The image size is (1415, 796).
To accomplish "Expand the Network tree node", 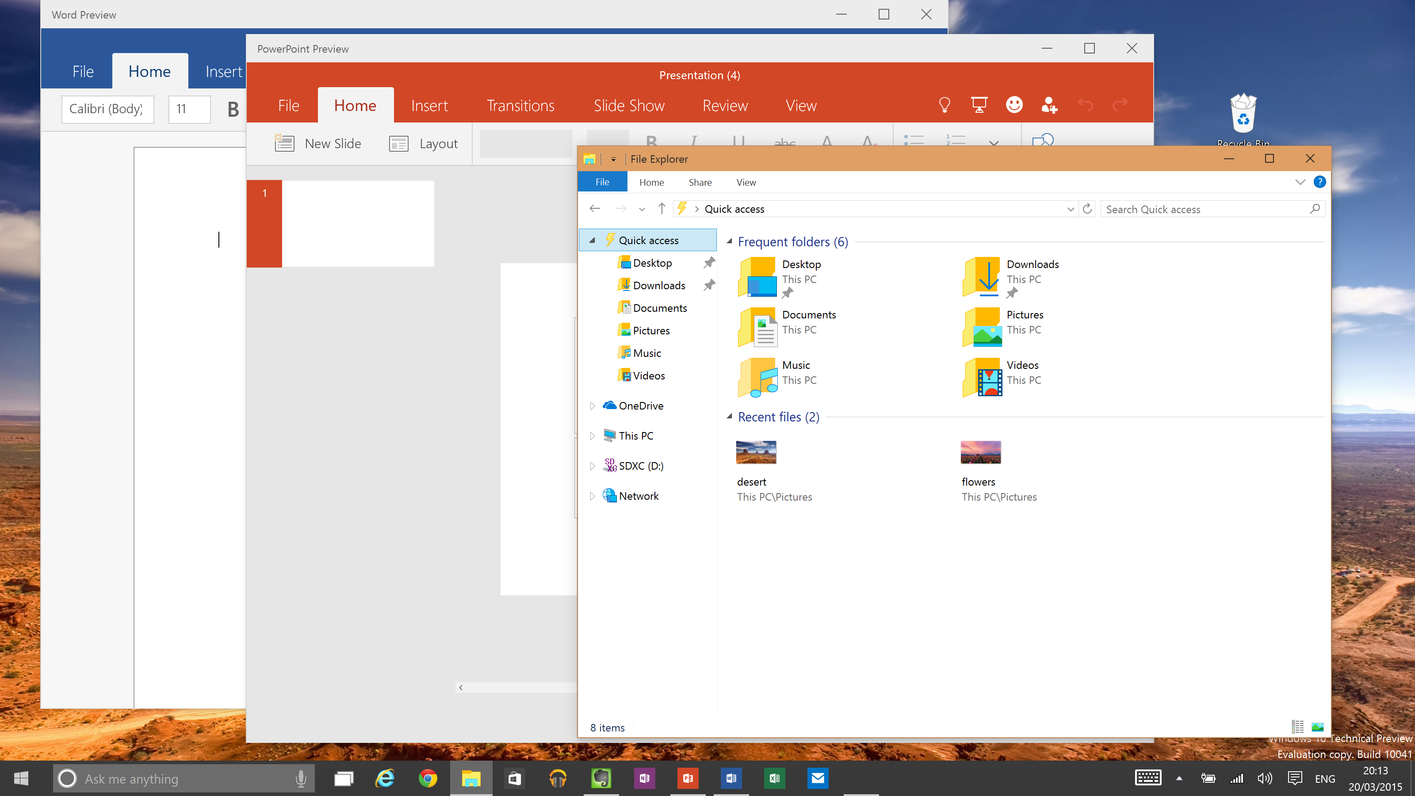I will [x=592, y=496].
